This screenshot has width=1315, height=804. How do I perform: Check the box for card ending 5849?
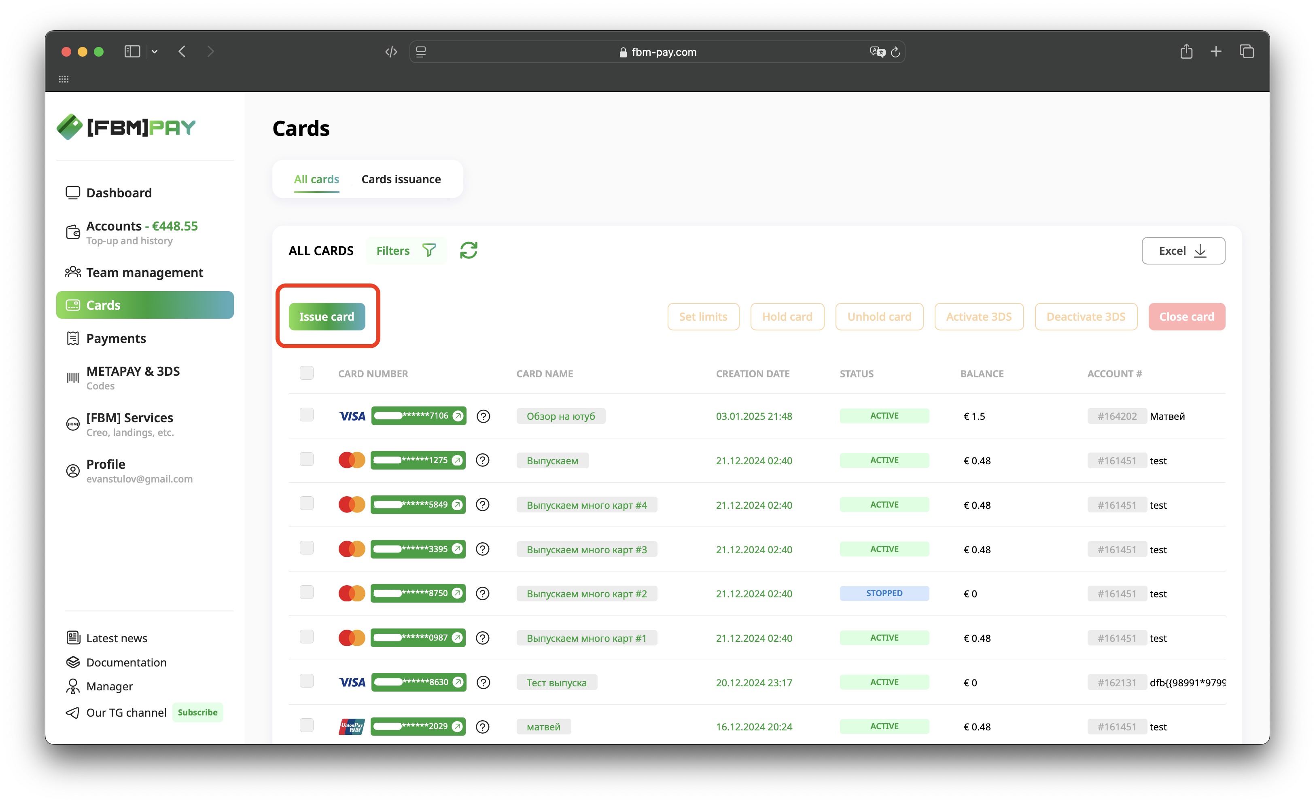point(306,503)
